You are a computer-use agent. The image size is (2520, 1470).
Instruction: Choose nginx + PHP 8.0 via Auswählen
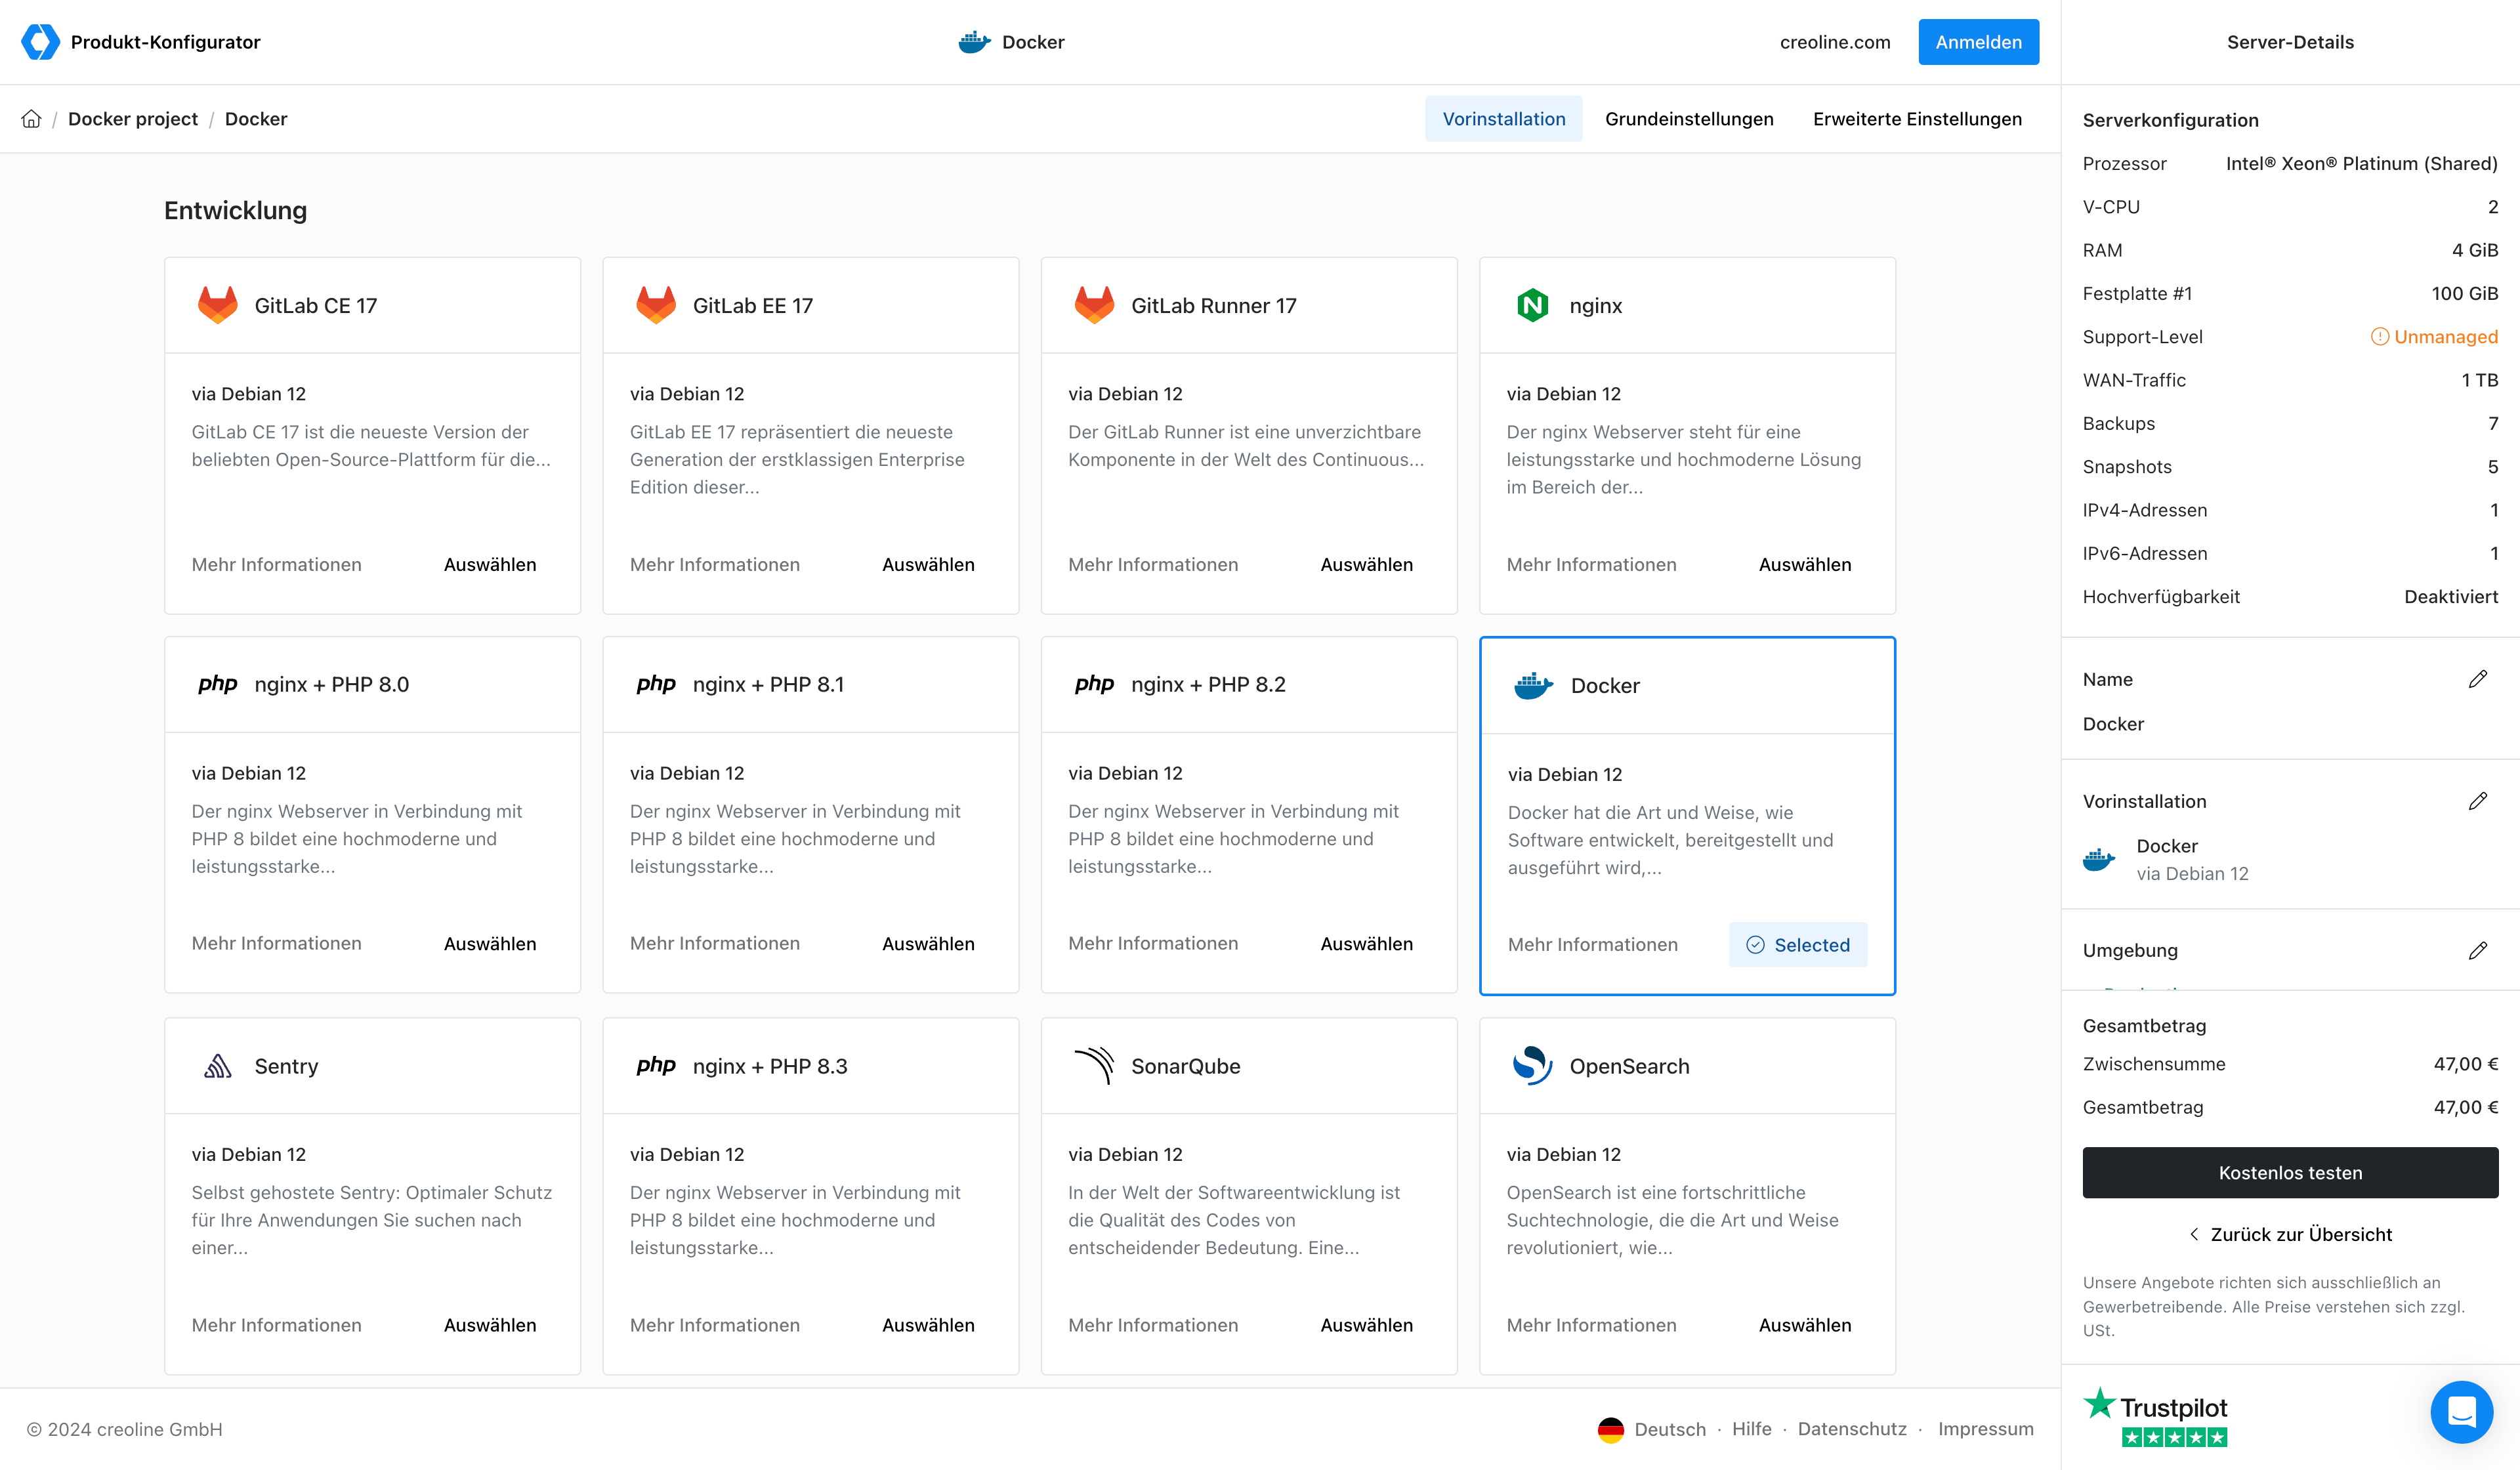[x=490, y=944]
